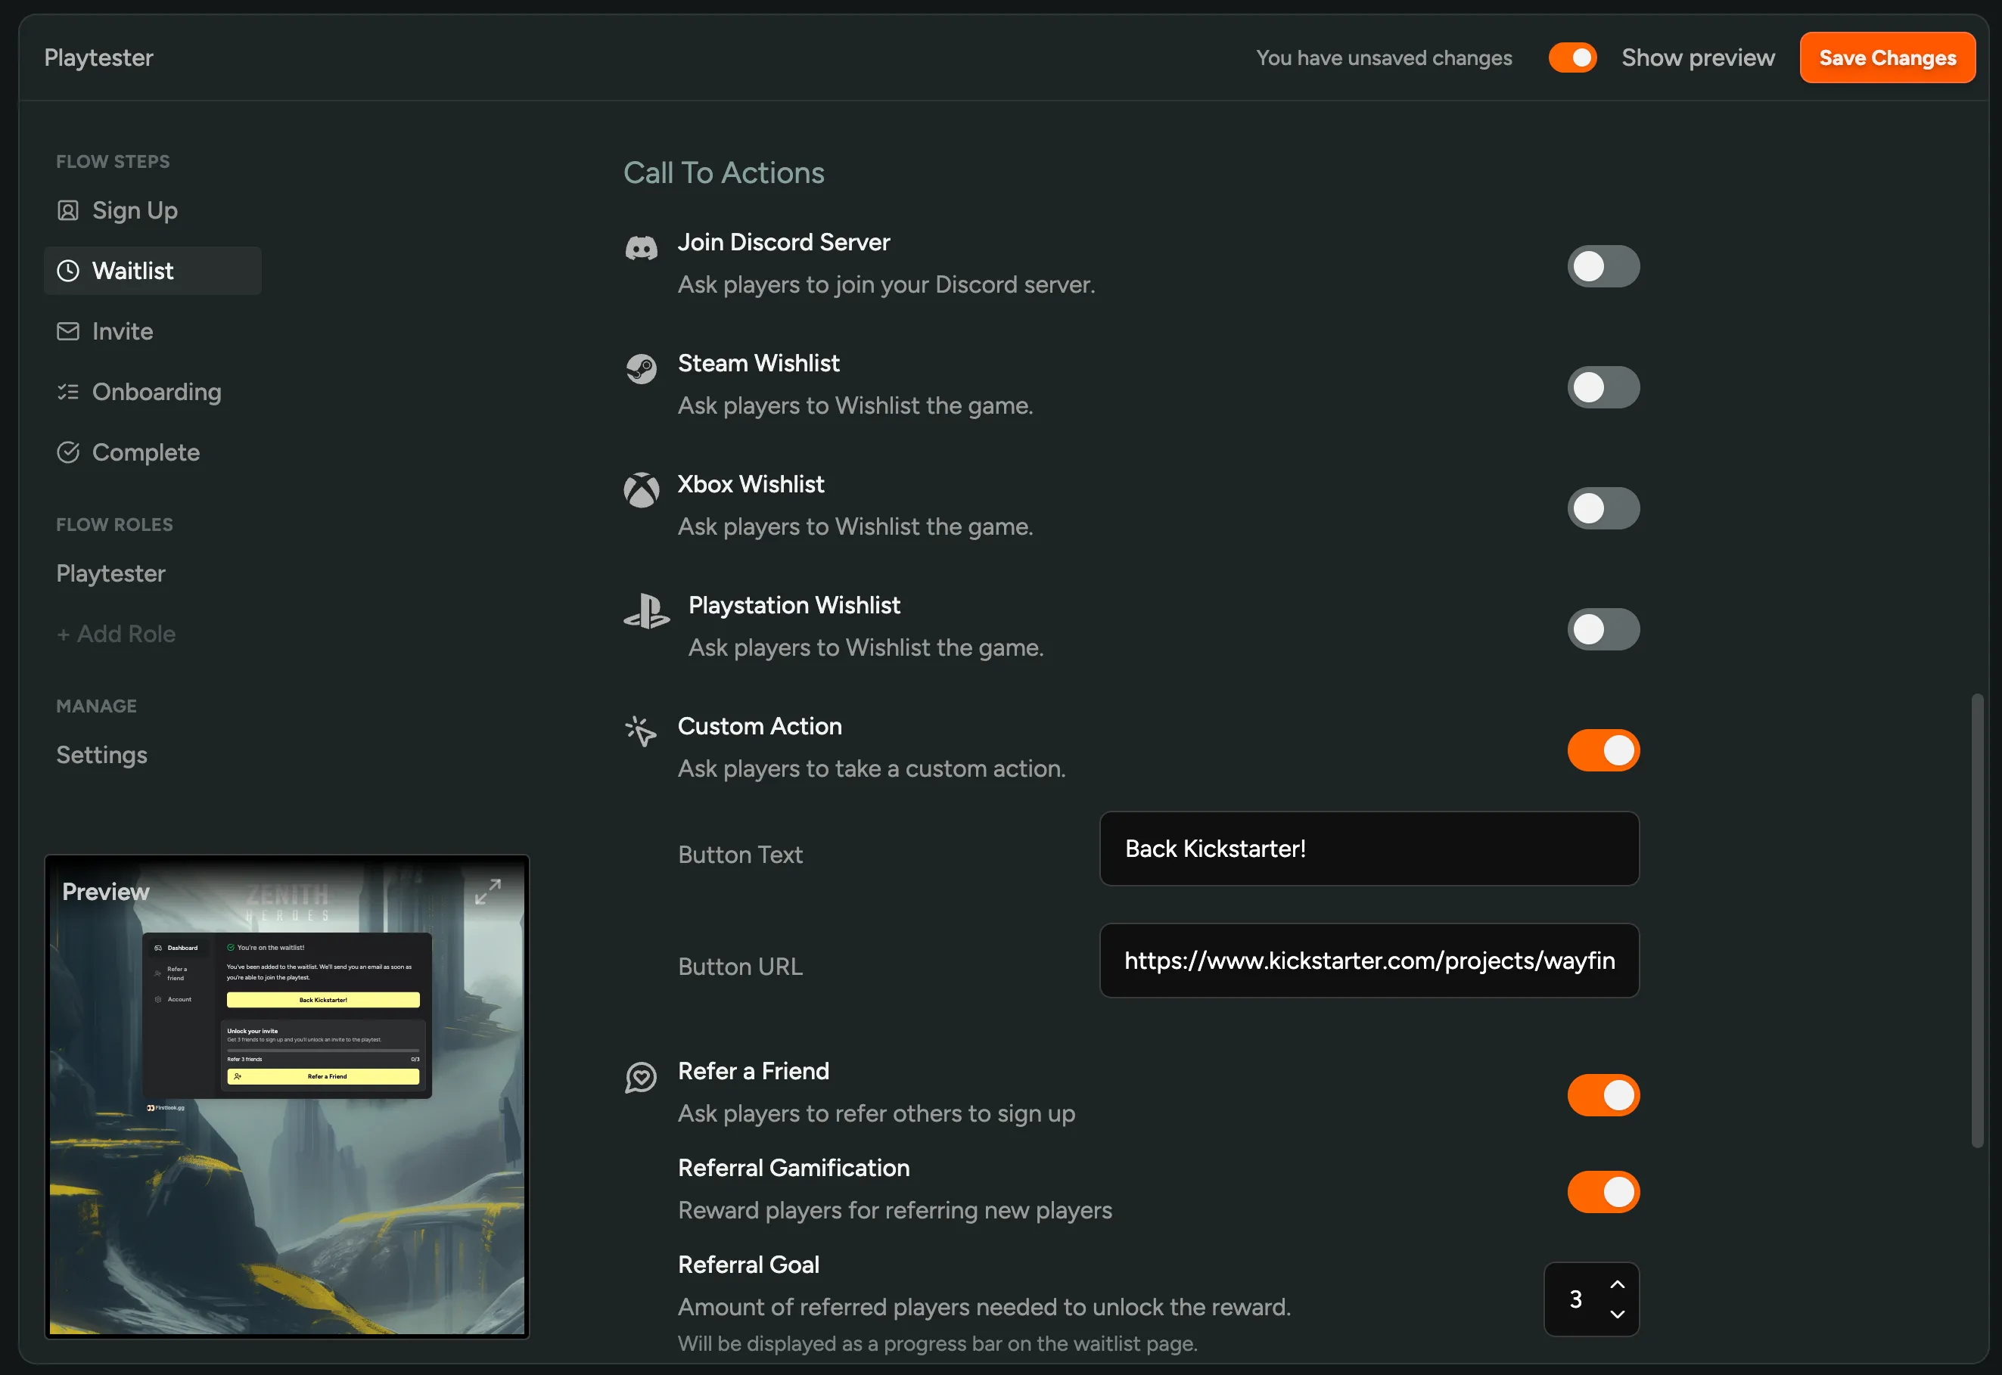Image resolution: width=2002 pixels, height=1375 pixels.
Task: Turn off Referral Gamification
Action: [x=1603, y=1193]
